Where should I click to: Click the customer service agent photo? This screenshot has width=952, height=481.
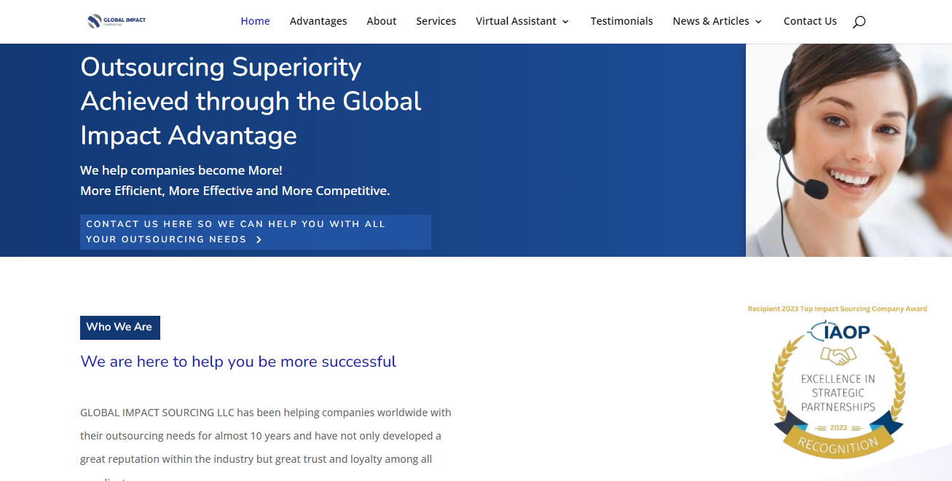849,150
